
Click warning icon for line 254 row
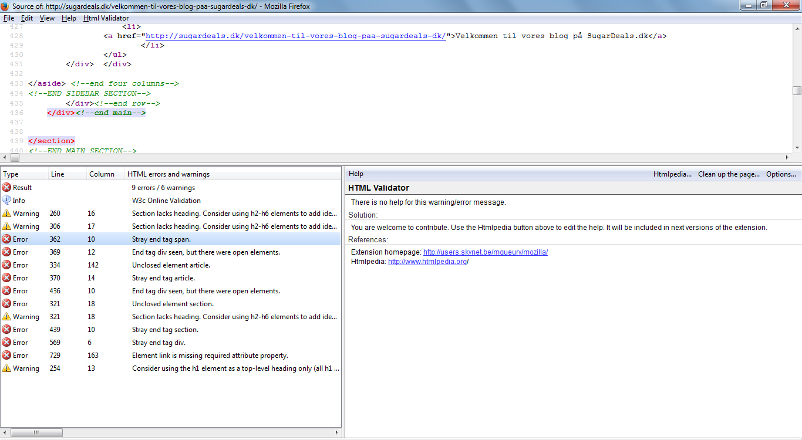[x=6, y=368]
